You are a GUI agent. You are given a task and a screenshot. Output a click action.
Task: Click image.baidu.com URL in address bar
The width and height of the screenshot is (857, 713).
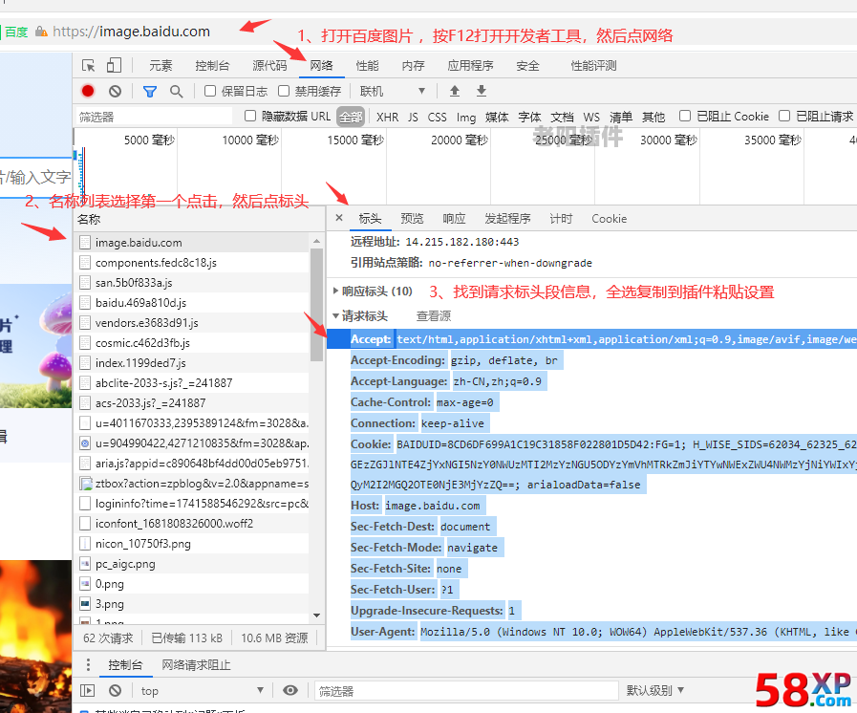[131, 32]
